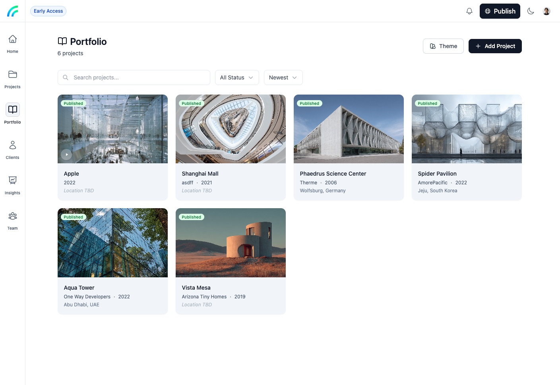Open the Spider Pavilion project image
The image size is (560, 385).
(467, 129)
